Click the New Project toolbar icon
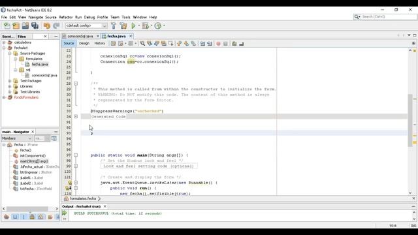The image size is (418, 235). (16, 25)
